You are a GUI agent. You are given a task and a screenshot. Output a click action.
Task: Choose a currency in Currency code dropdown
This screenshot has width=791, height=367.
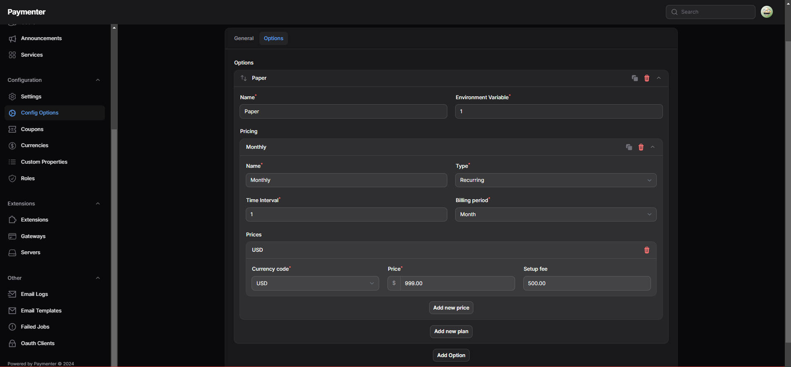(x=315, y=284)
